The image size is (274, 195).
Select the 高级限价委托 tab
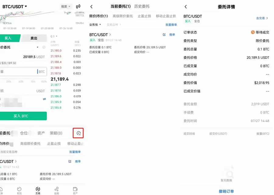(x=123, y=16)
